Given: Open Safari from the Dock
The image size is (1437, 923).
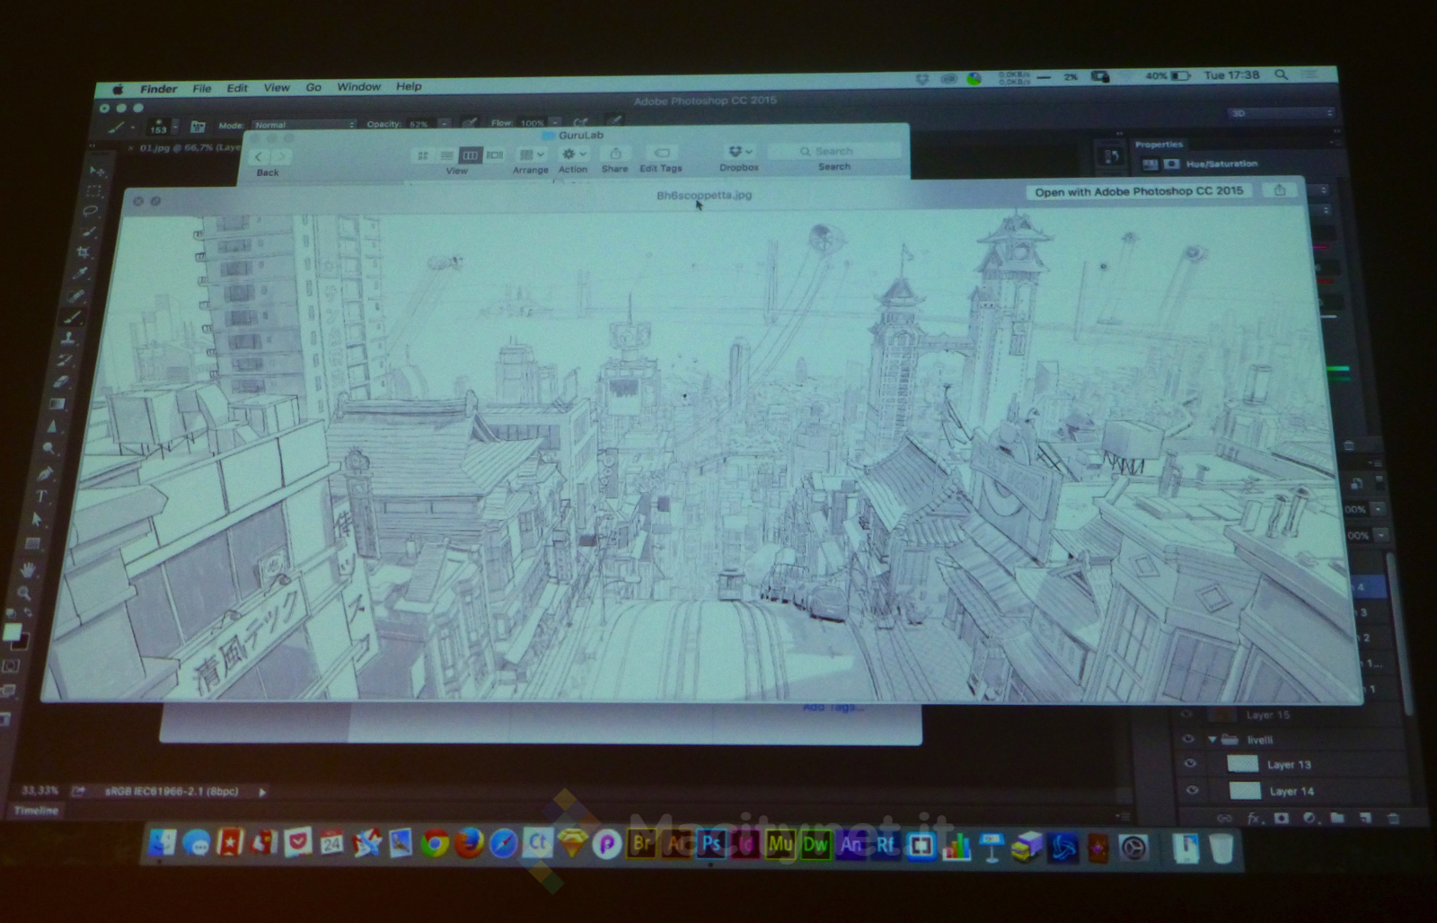Looking at the screenshot, I should click(503, 844).
